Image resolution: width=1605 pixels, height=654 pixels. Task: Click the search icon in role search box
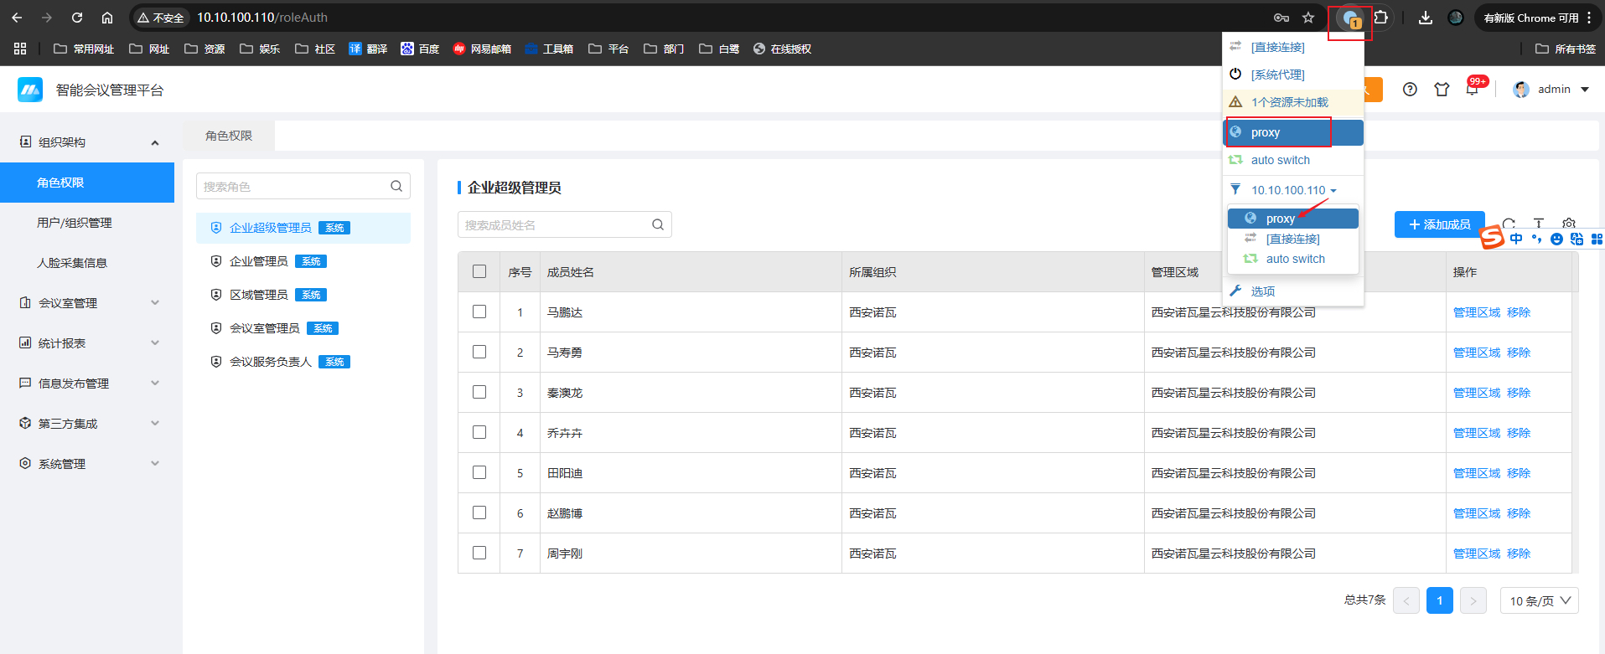(396, 186)
